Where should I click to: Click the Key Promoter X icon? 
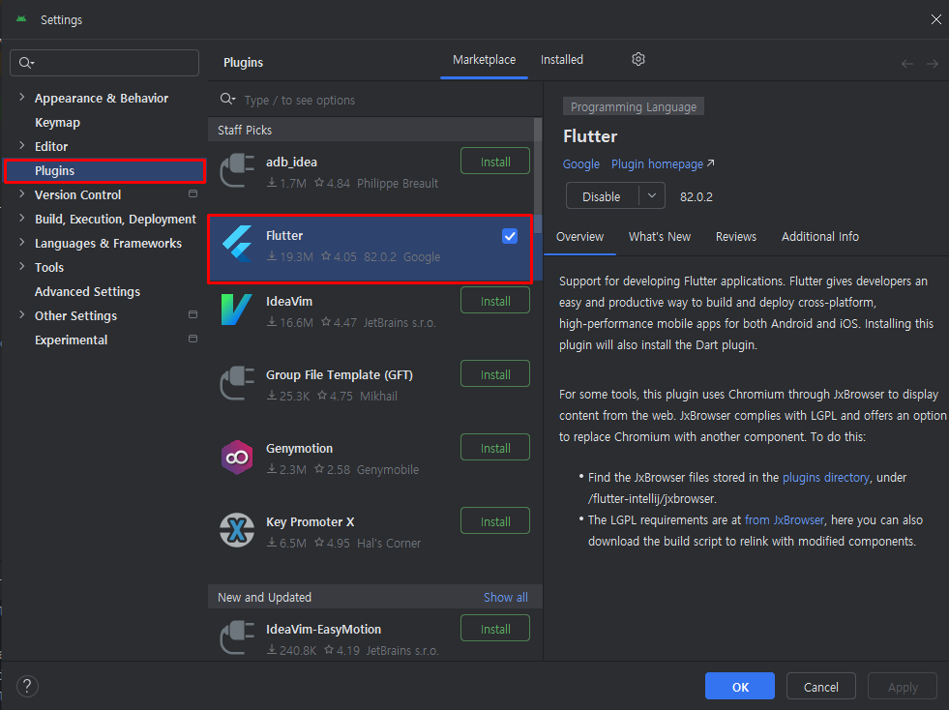[237, 530]
